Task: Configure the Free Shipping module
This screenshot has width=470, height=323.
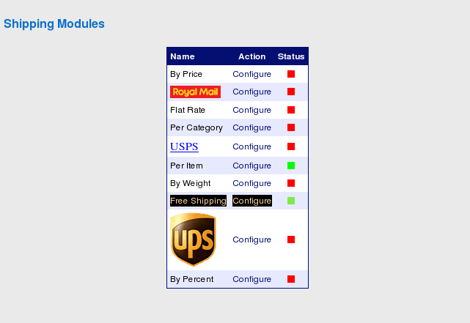Action: [252, 201]
